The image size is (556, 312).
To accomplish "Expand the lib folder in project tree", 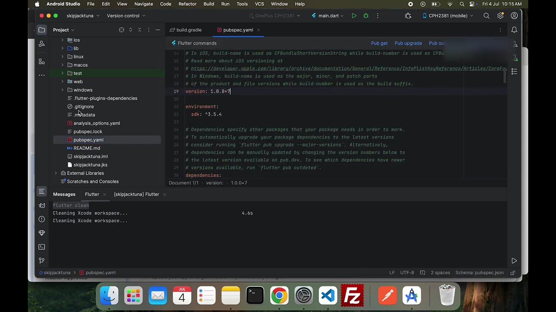I will [63, 48].
